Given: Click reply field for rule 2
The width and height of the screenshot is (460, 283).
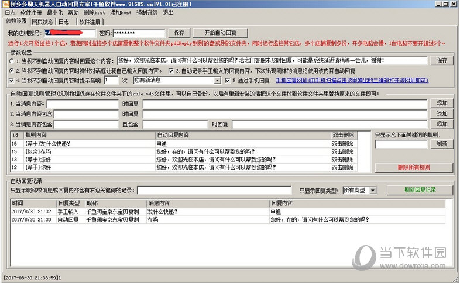Looking at the screenshot, I should click(x=285, y=114).
